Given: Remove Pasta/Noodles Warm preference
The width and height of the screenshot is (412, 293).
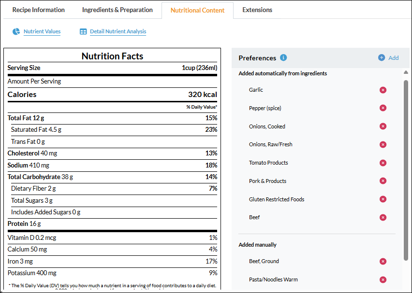Looking at the screenshot, I should point(383,279).
